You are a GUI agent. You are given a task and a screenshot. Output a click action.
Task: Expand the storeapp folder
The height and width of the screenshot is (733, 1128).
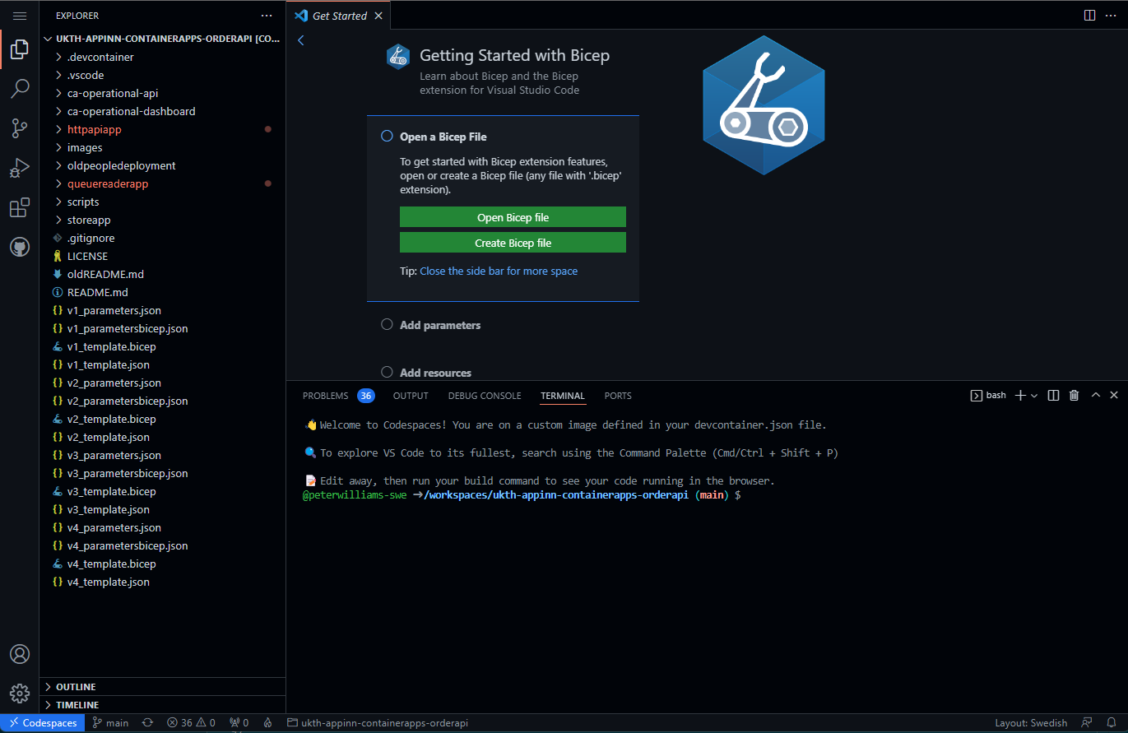coord(163,220)
